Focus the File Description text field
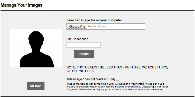The width and height of the screenshot is (195, 97). [x=84, y=45]
